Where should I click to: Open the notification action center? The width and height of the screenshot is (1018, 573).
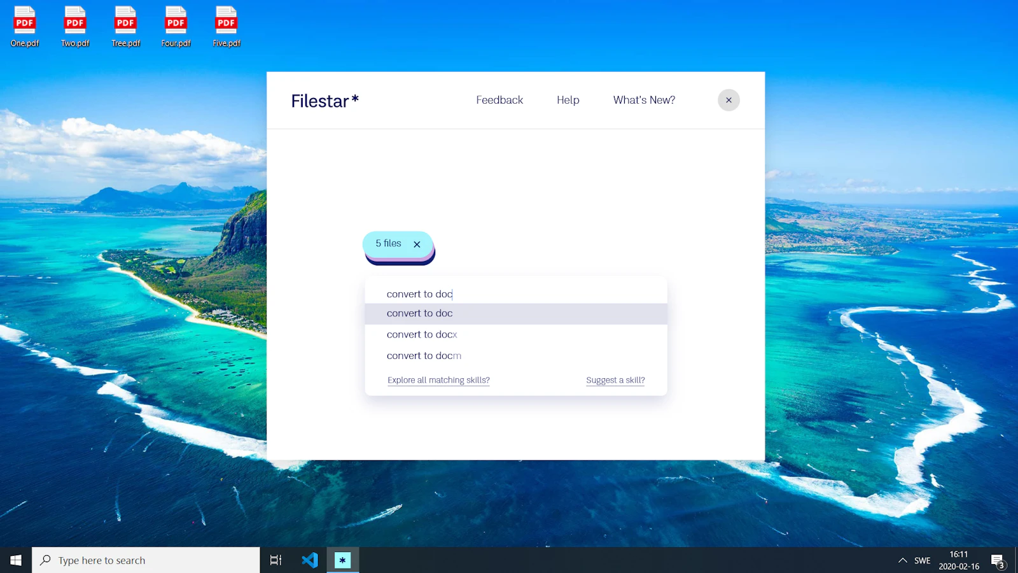[998, 561]
